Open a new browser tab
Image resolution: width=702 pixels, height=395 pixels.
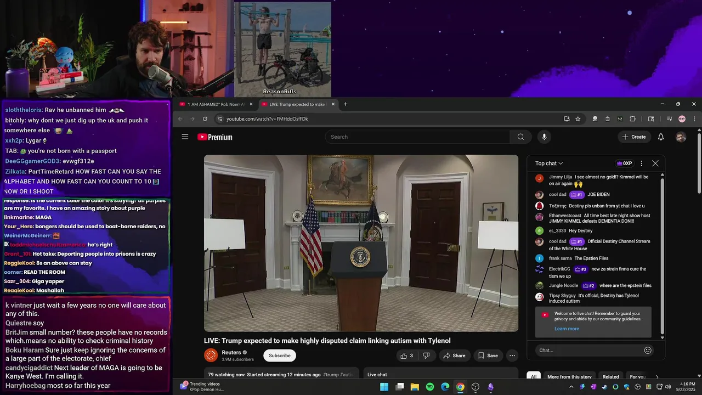(345, 104)
